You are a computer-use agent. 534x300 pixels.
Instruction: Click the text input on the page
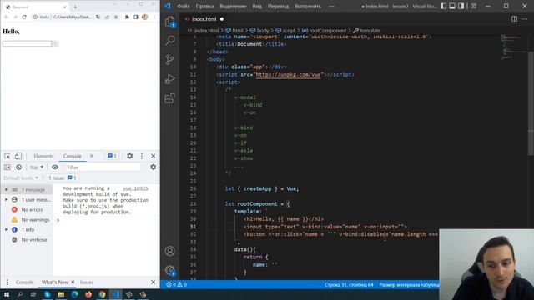click(27, 43)
